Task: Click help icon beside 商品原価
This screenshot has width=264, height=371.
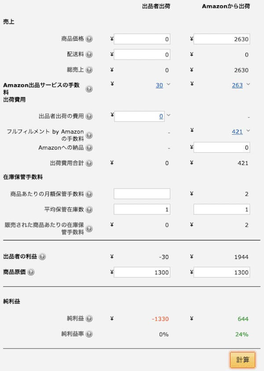Action: tap(31, 272)
